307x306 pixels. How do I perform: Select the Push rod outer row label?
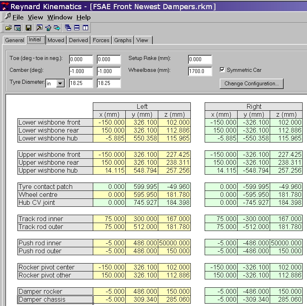[x=55, y=251]
